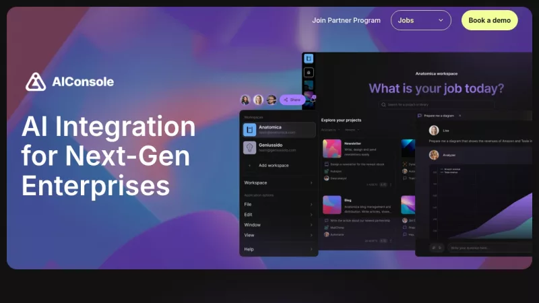Click the AIConsole logo icon
The image size is (539, 303).
35,81
